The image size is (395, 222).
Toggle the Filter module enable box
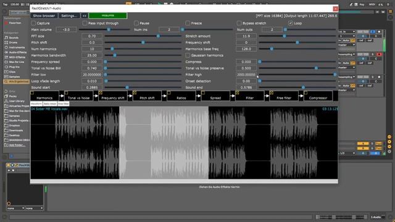tap(237, 92)
